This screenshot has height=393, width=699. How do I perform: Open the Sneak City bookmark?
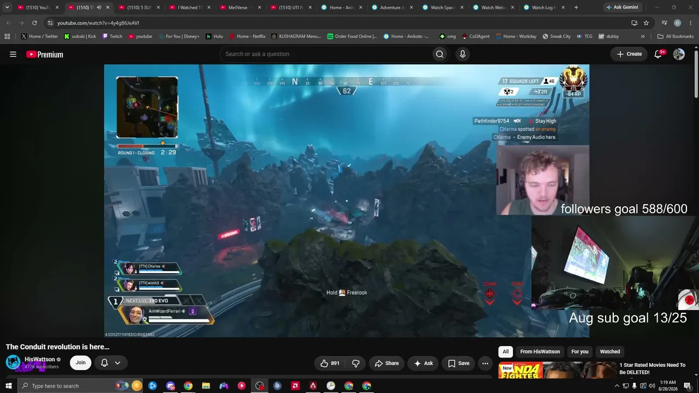coord(556,37)
